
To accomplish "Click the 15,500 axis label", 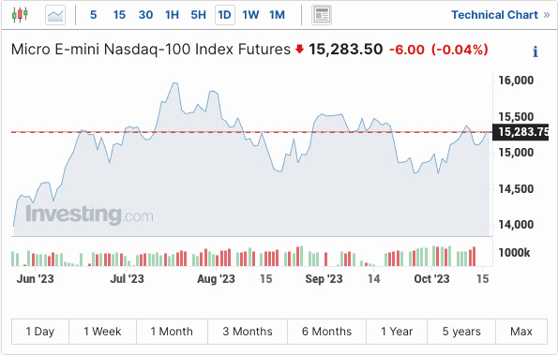I will click(516, 117).
